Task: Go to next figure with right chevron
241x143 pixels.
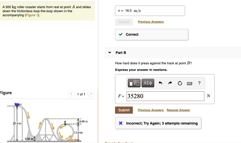Action: (91, 94)
